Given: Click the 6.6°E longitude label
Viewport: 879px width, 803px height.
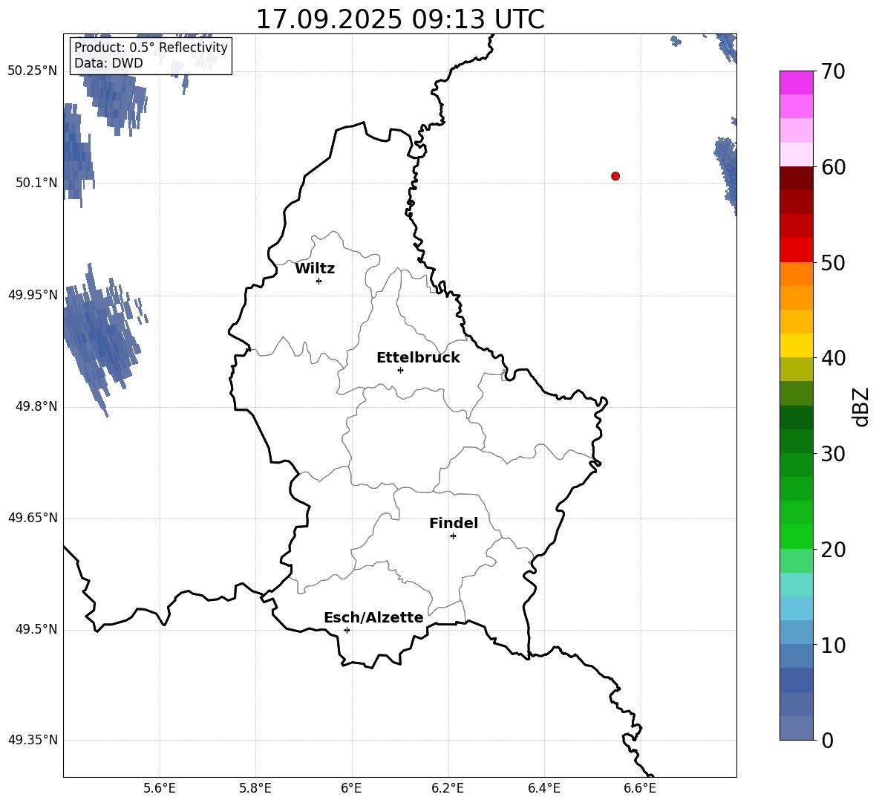Looking at the screenshot, I should pos(640,788).
